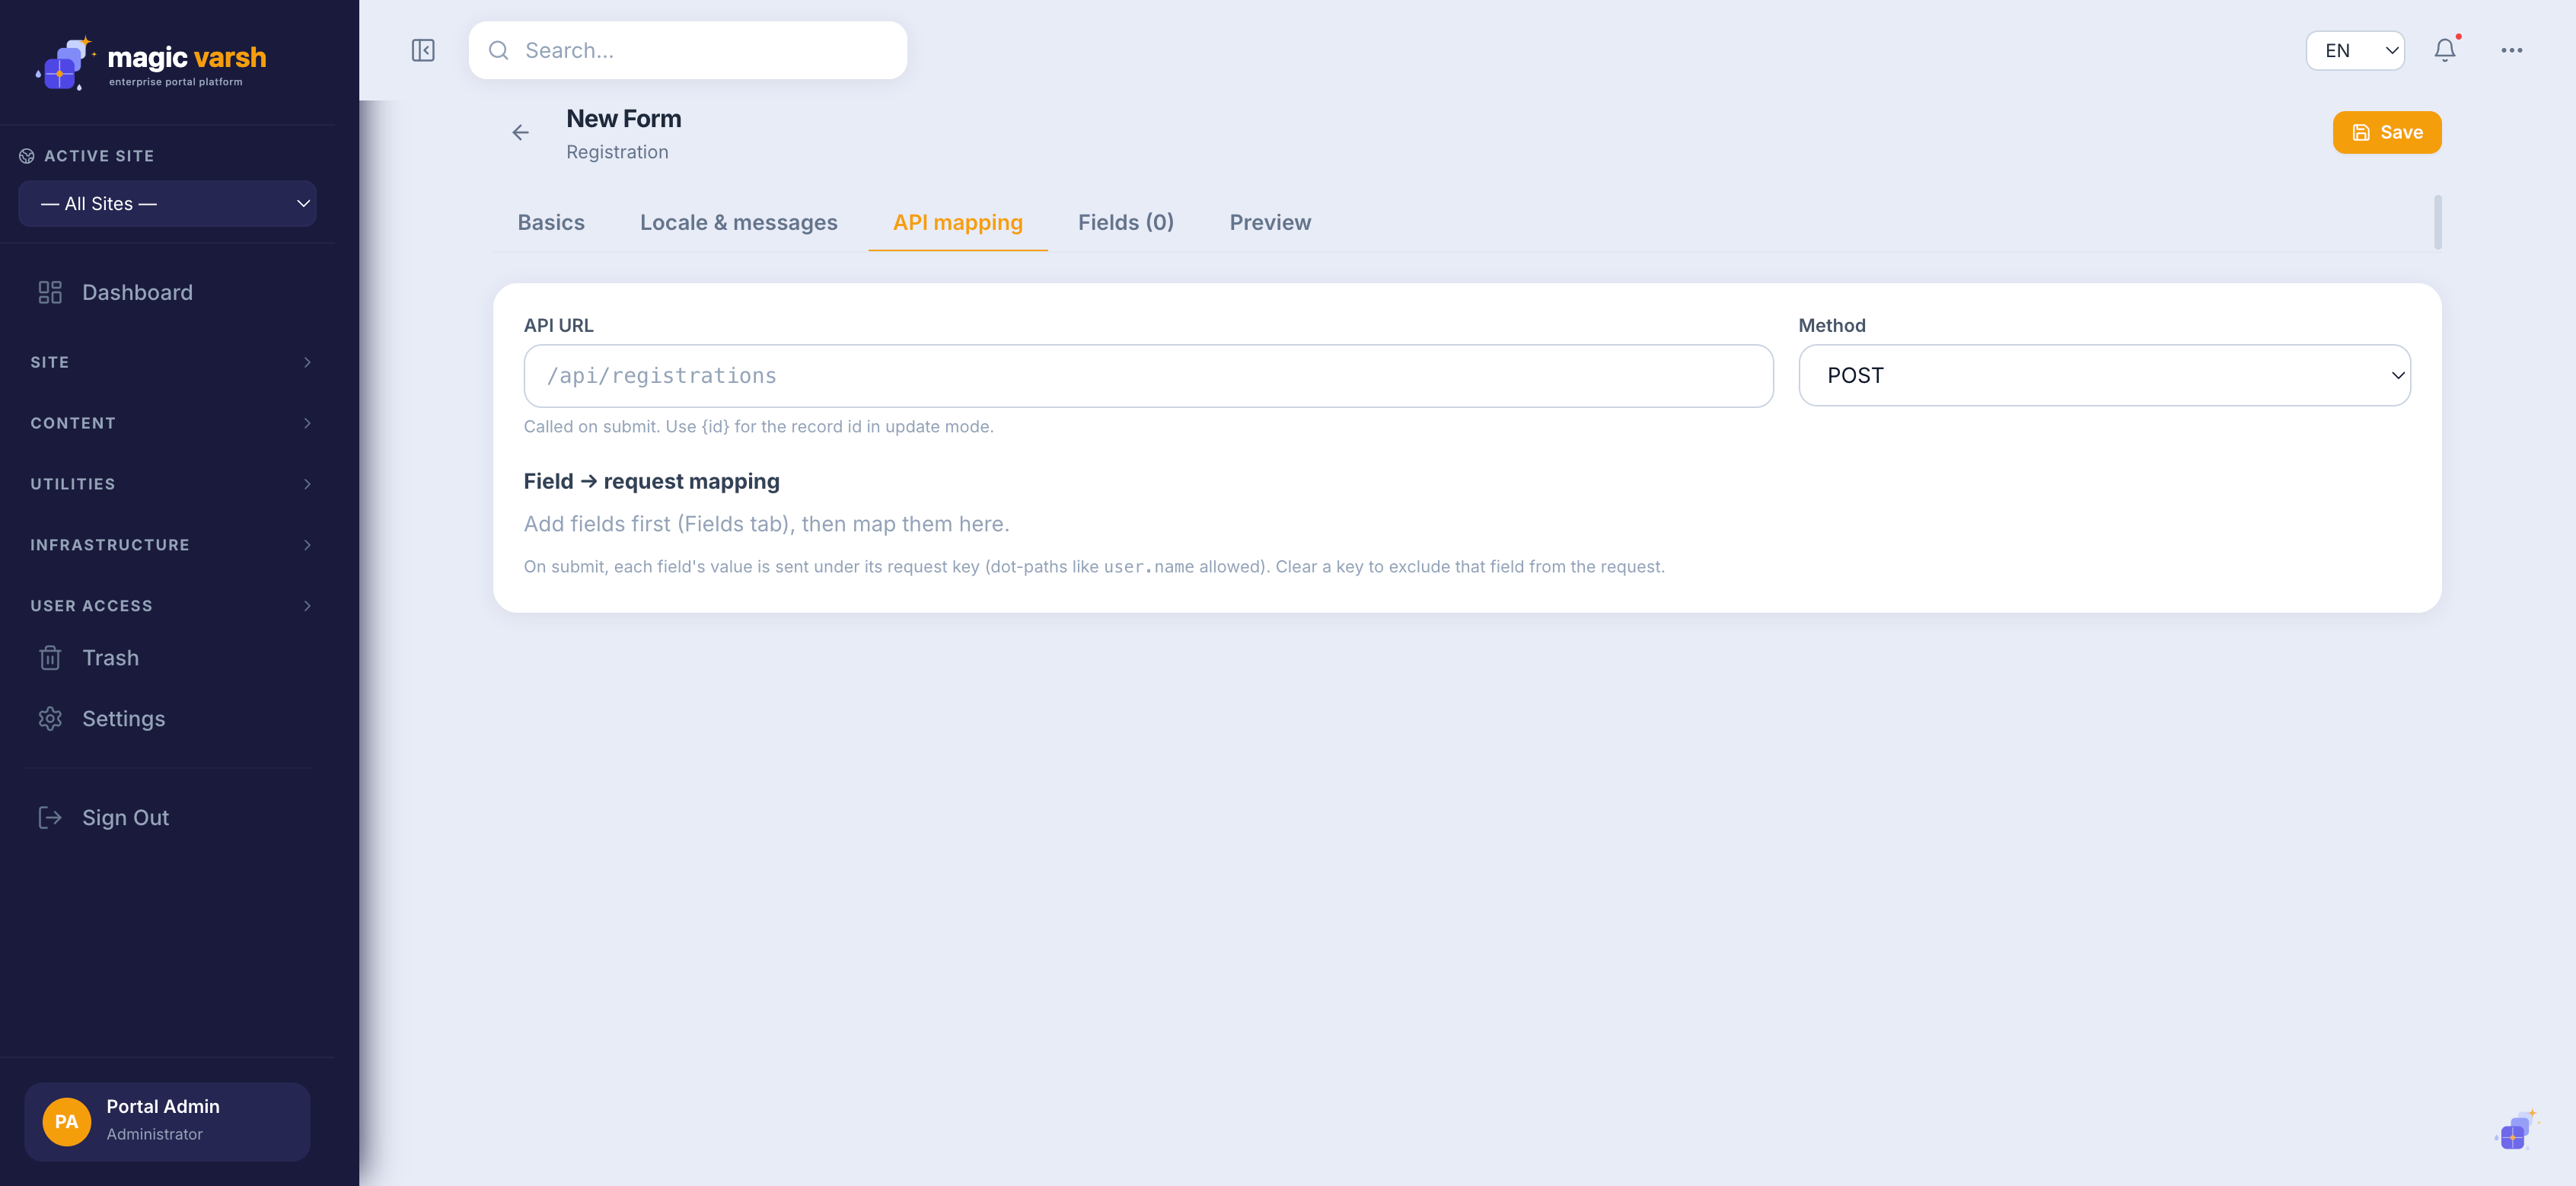Focus the Search input field
Screen dimensions: 2576x1186
(x=688, y=50)
